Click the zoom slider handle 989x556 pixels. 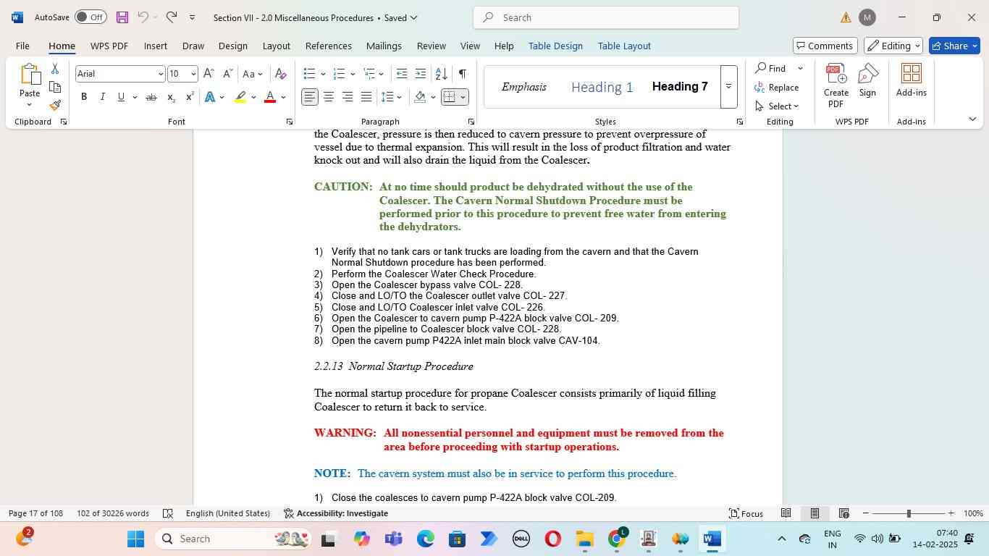point(909,513)
